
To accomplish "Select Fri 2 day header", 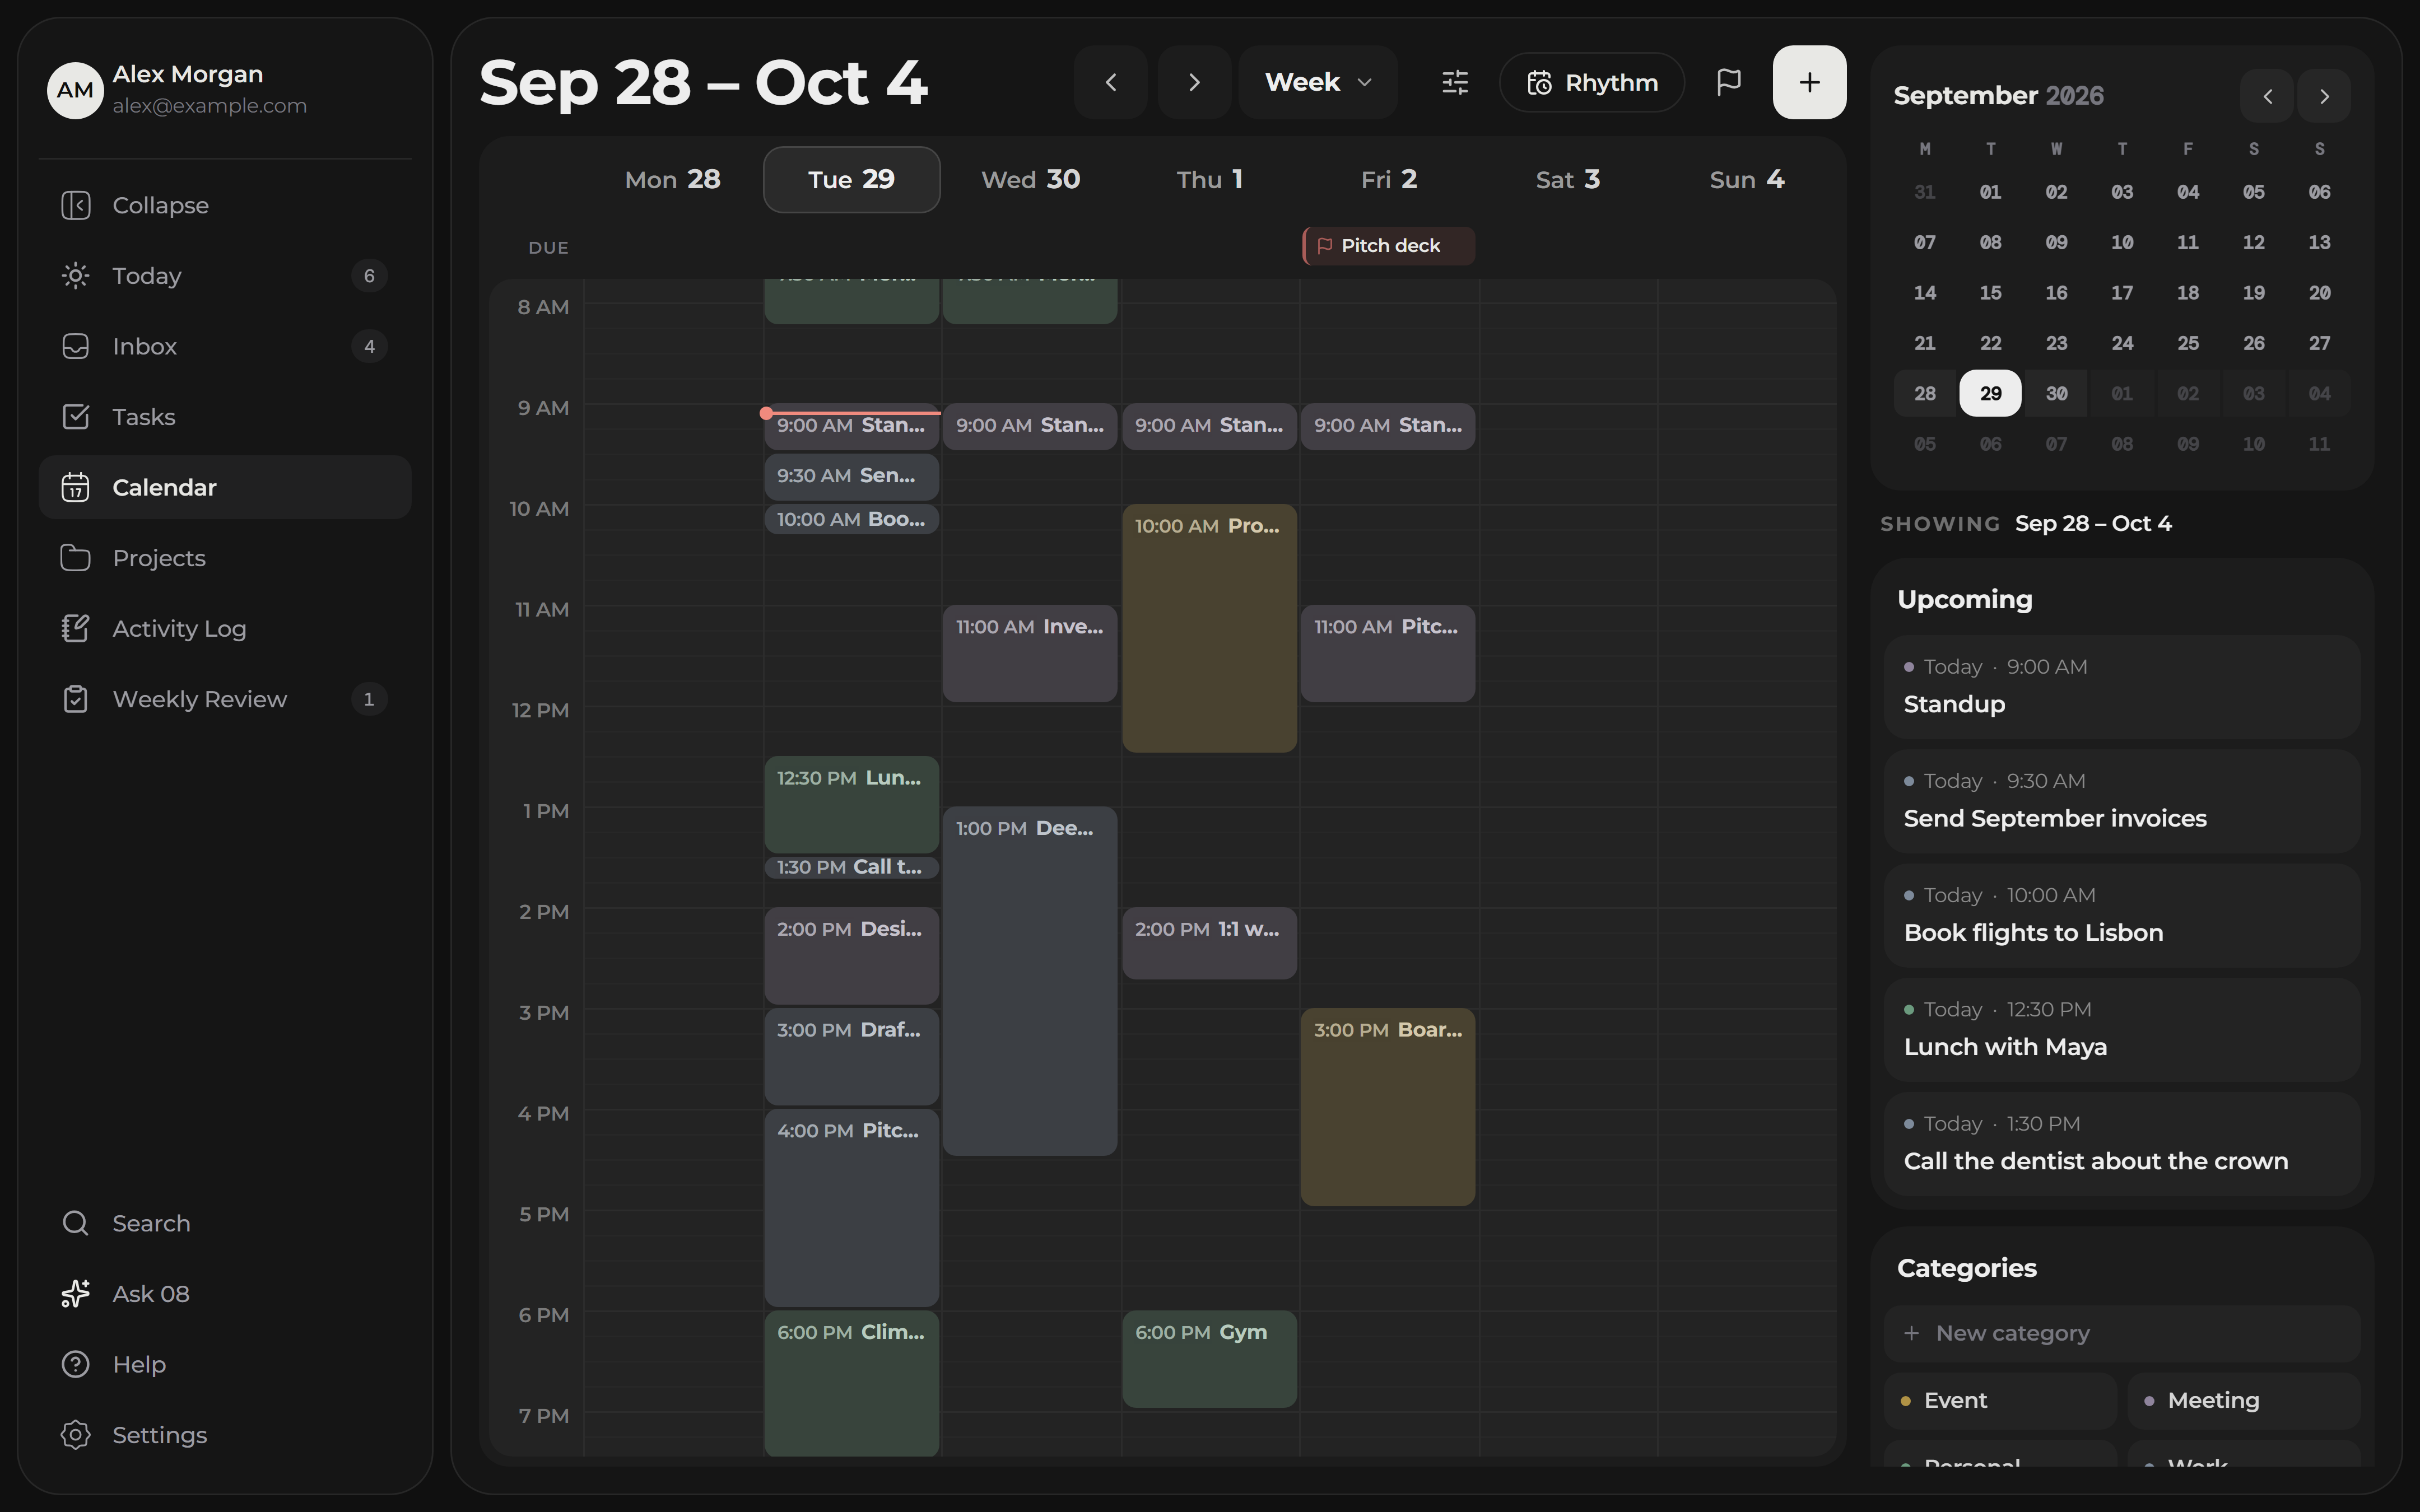I will [x=1389, y=180].
